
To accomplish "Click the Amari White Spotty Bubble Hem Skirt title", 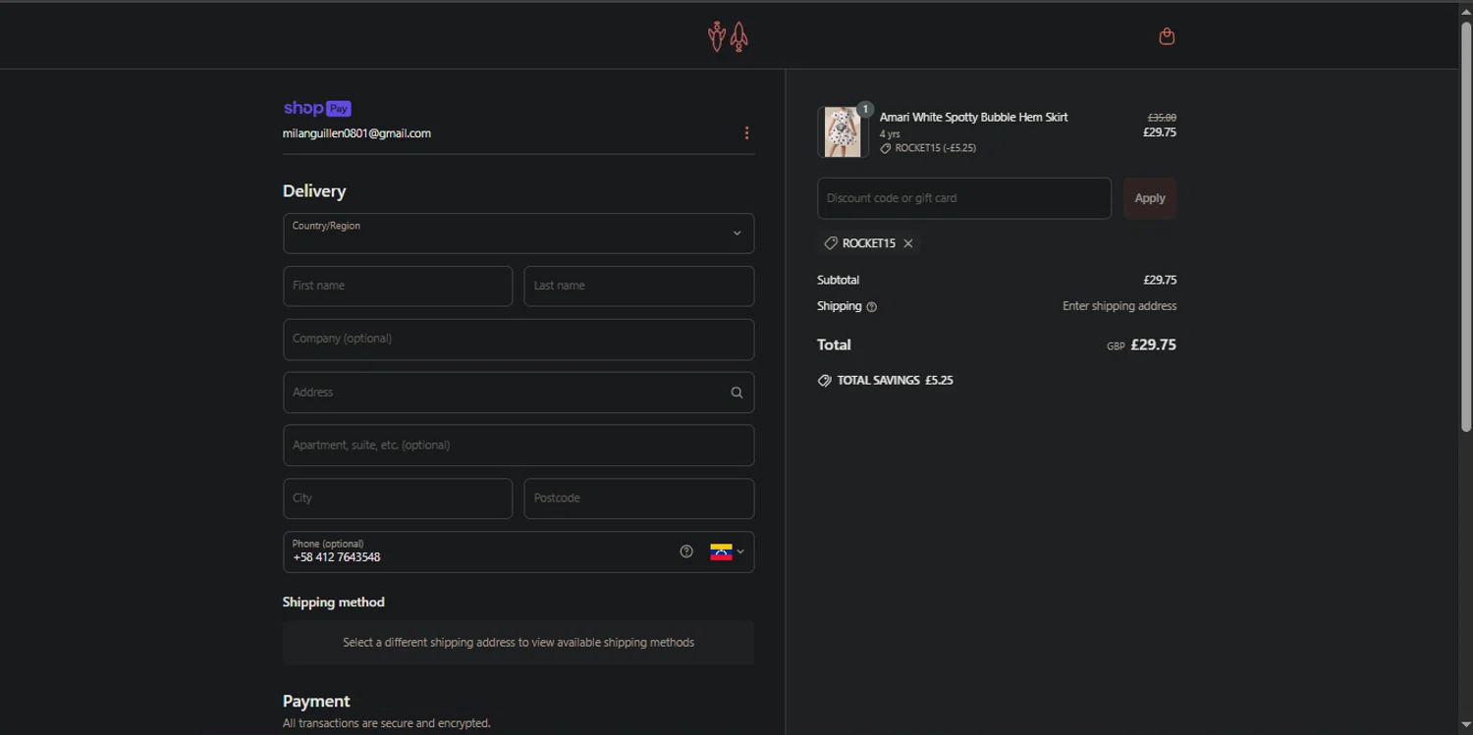I will [973, 117].
